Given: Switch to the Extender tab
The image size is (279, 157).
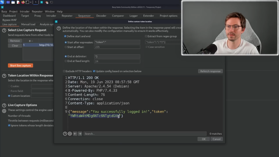Looking at the screenshot, I should (x=148, y=16).
